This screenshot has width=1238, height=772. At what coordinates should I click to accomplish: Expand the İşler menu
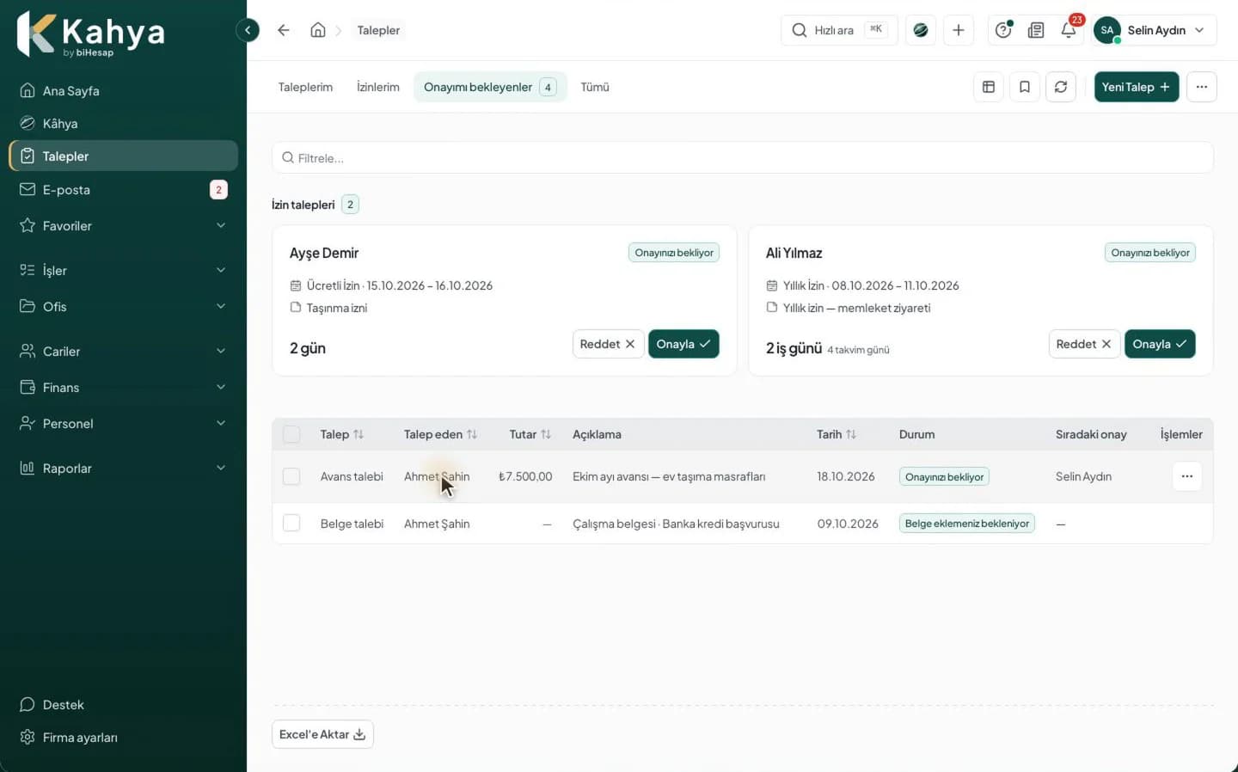(123, 270)
